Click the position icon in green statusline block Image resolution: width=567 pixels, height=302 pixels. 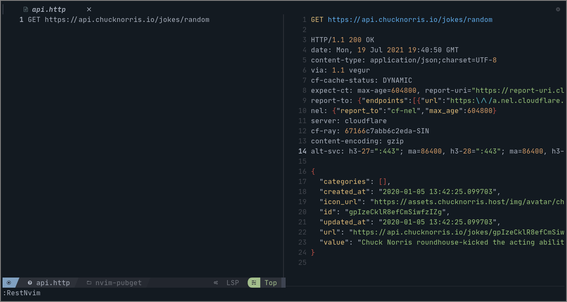point(254,283)
